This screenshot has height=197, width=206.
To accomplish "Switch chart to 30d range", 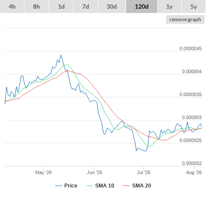I will (112, 6).
